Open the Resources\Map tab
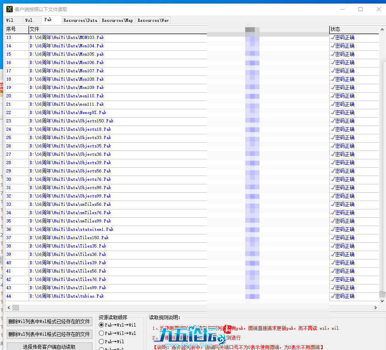386x350 pixels. (x=117, y=20)
